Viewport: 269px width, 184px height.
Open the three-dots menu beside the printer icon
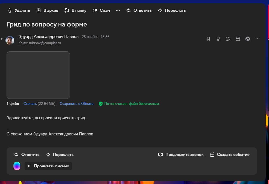257,39
